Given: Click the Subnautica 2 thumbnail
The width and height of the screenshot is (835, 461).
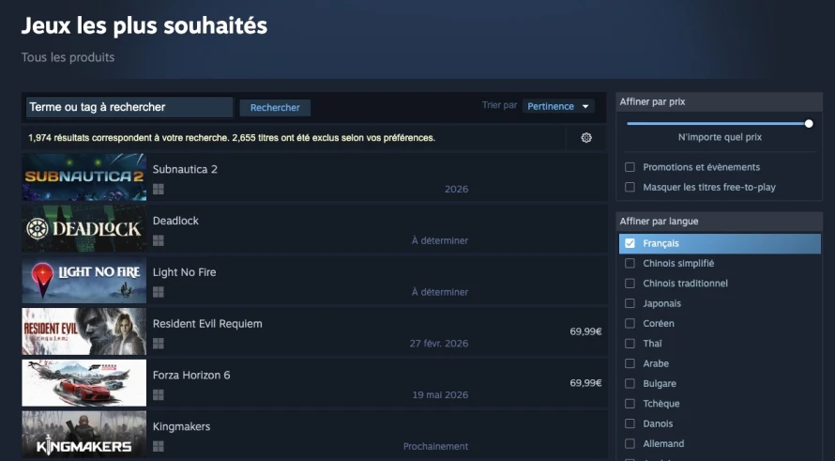Looking at the screenshot, I should [84, 177].
